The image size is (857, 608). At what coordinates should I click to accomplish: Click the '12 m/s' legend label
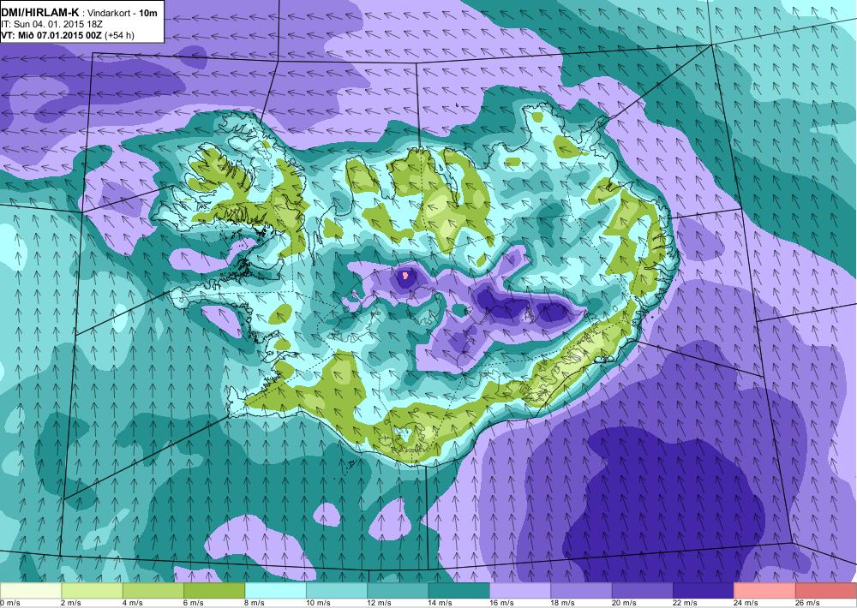pyautogui.click(x=380, y=603)
